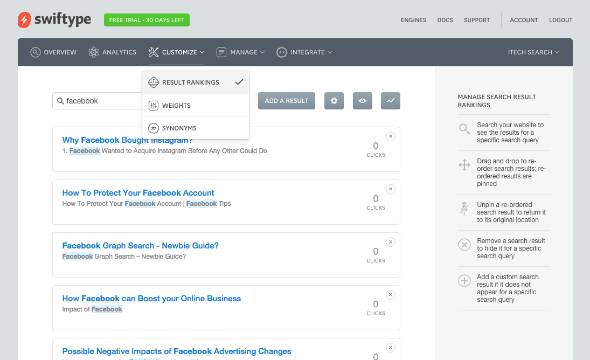
Task: Open the Engines link in the header
Action: pos(413,20)
